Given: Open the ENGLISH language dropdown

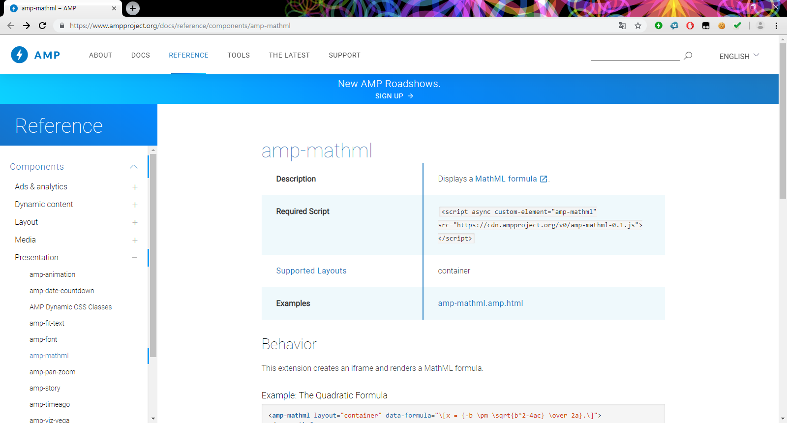Looking at the screenshot, I should coord(739,56).
